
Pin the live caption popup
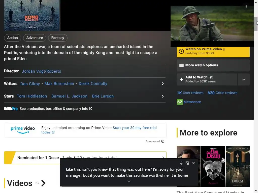(x=181, y=163)
